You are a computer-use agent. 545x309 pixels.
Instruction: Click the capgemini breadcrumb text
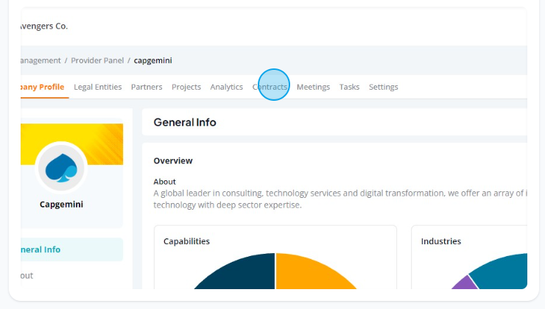tap(153, 60)
